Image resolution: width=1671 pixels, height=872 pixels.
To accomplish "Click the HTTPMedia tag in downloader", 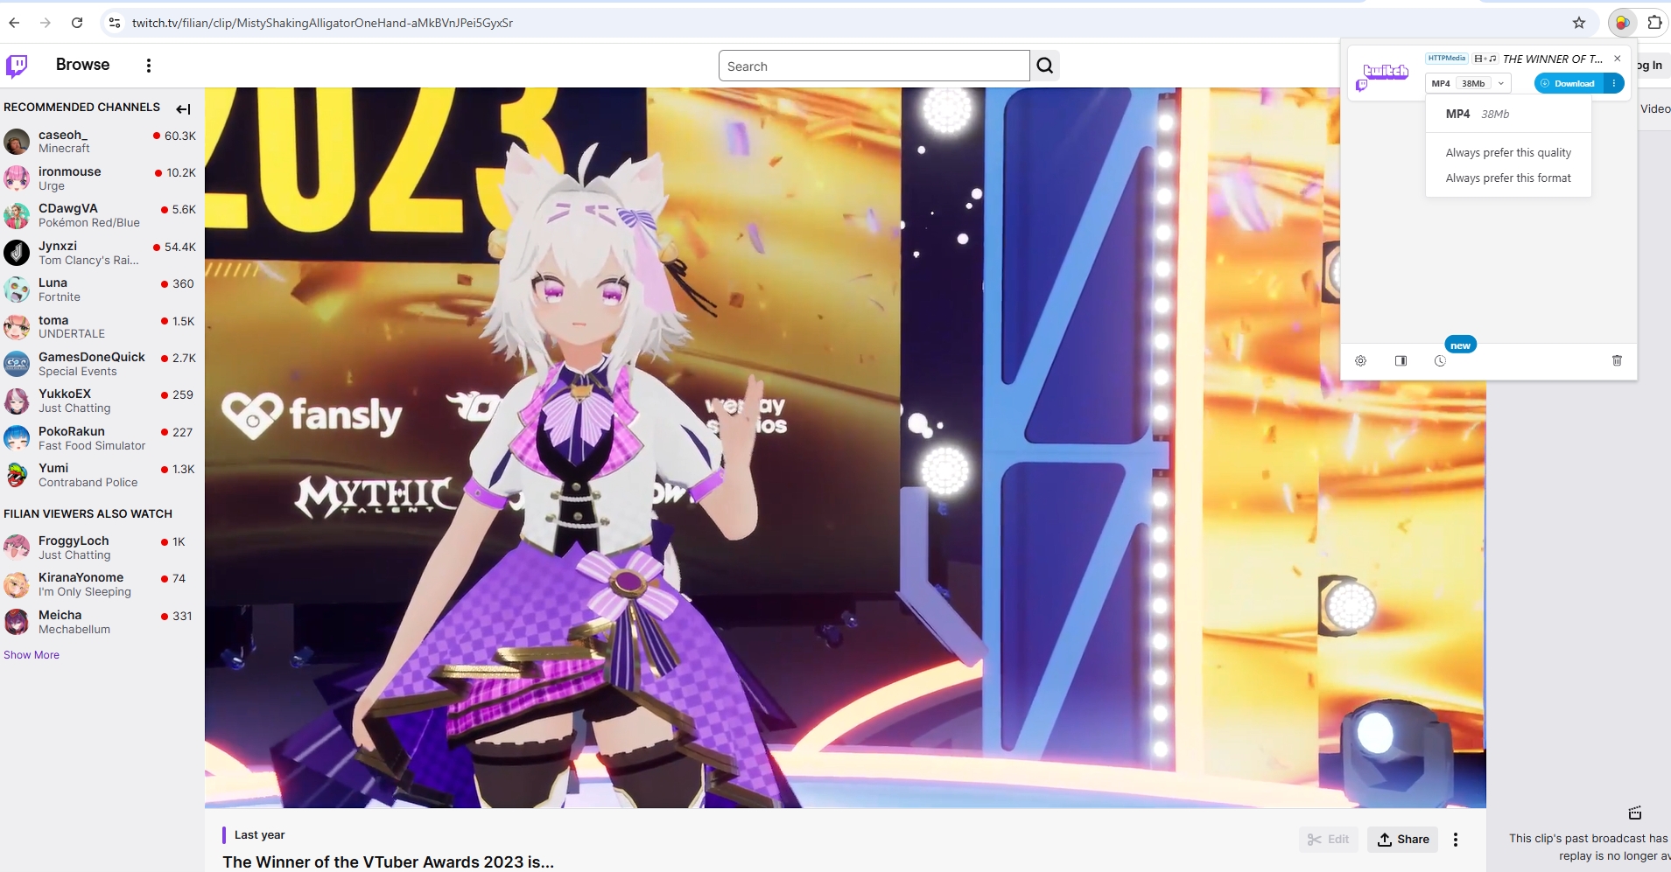I will [x=1446, y=59].
